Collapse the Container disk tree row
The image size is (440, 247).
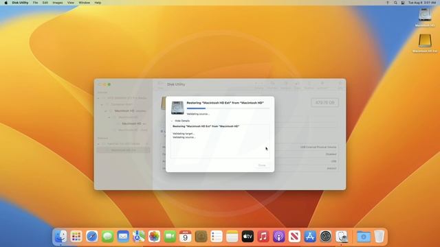pos(102,104)
